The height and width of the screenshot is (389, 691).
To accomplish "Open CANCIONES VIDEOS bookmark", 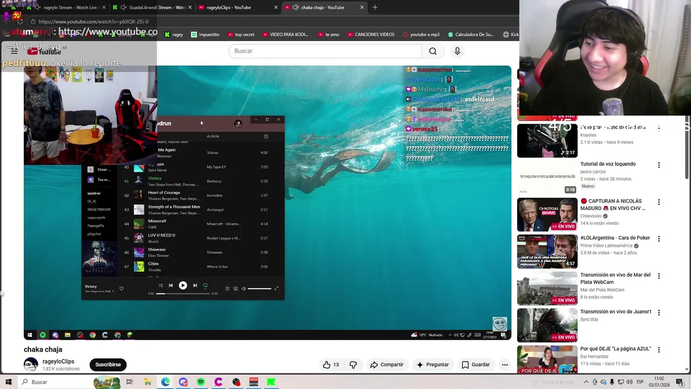I will point(371,35).
